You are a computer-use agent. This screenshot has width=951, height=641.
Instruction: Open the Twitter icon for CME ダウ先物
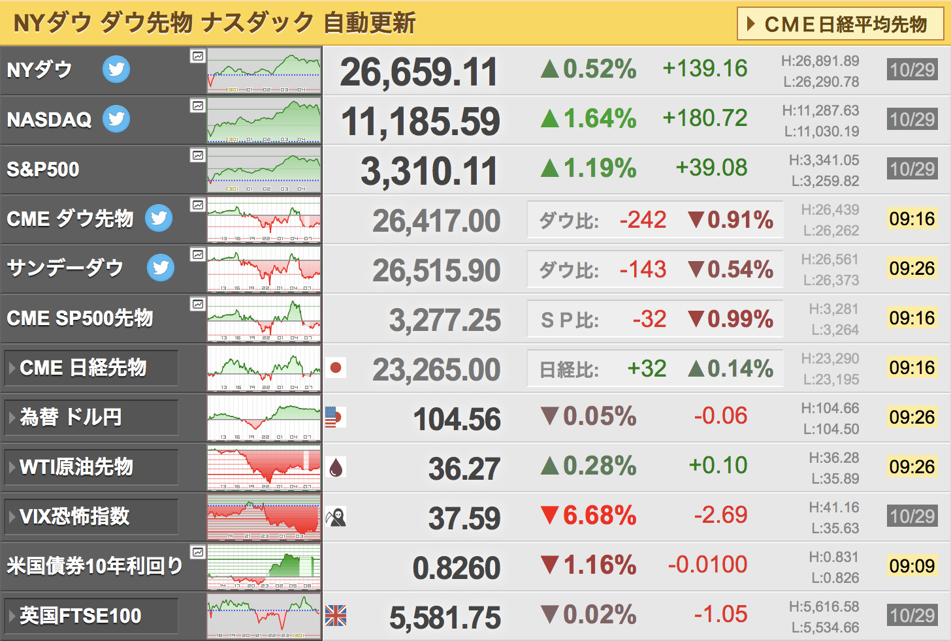pos(159,218)
